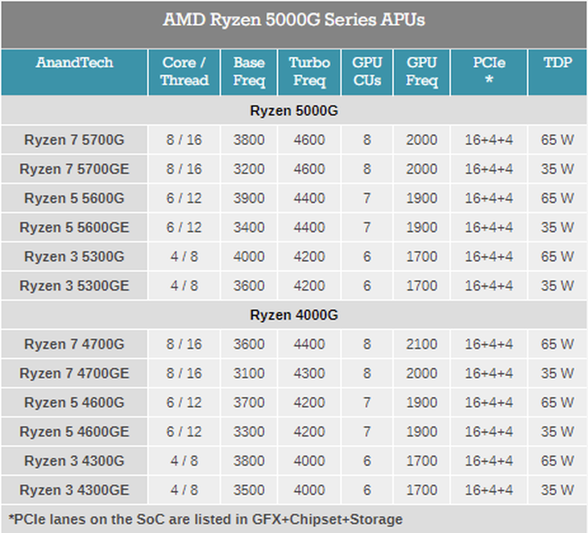Select the Ryzen 7 5700GE row label

(x=74, y=169)
